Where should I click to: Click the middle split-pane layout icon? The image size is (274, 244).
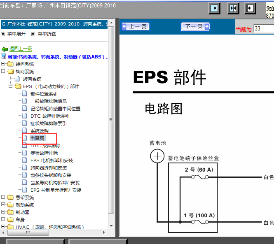click(x=233, y=8)
